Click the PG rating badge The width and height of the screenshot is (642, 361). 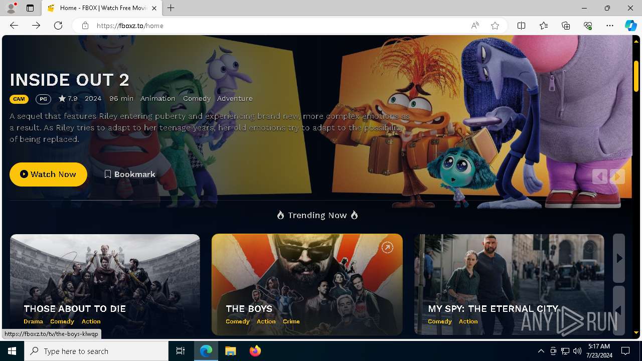[x=43, y=99]
